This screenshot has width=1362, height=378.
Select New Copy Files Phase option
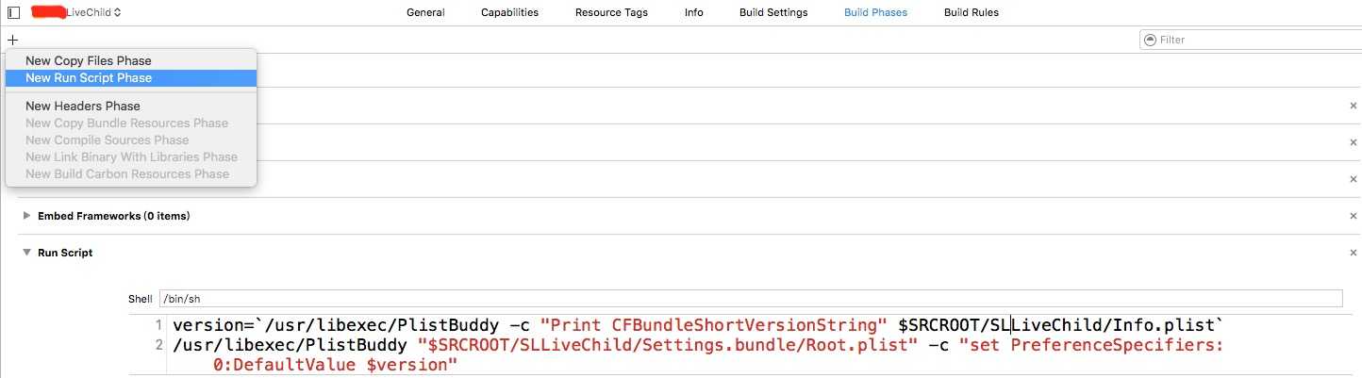[131, 60]
